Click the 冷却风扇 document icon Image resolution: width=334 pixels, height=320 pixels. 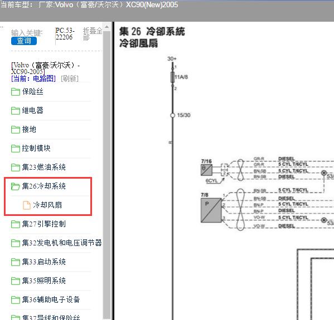point(27,205)
